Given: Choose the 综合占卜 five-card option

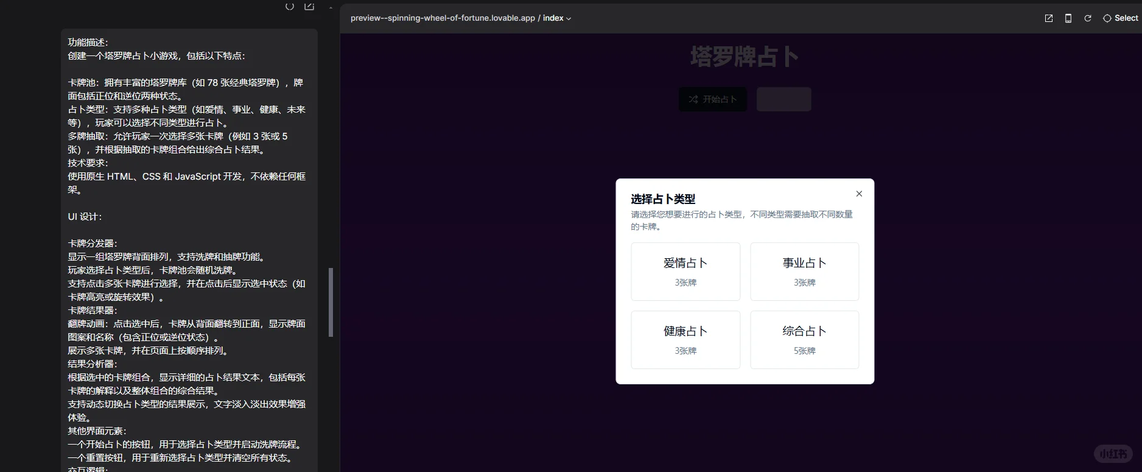Looking at the screenshot, I should (x=804, y=340).
